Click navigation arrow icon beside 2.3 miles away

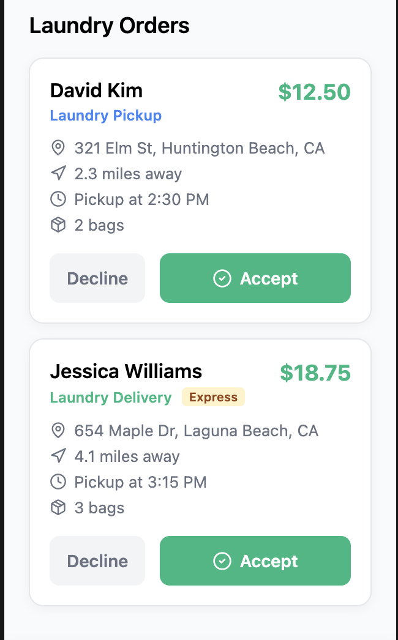[x=58, y=174]
